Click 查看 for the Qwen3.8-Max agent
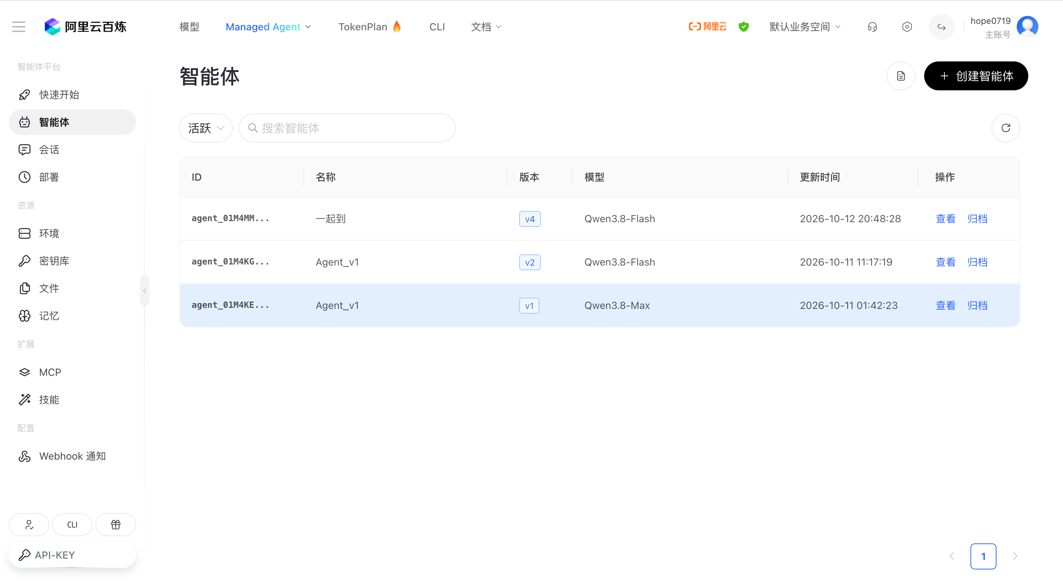This screenshot has width=1063, height=581. pos(945,306)
